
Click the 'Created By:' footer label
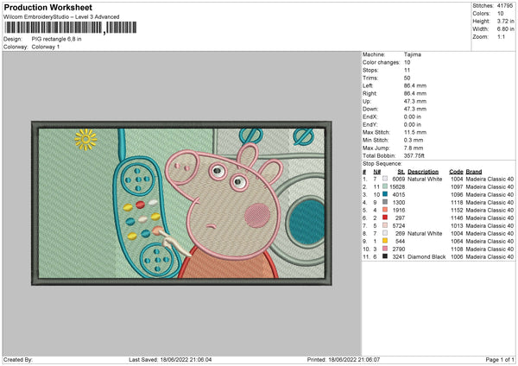point(18,359)
